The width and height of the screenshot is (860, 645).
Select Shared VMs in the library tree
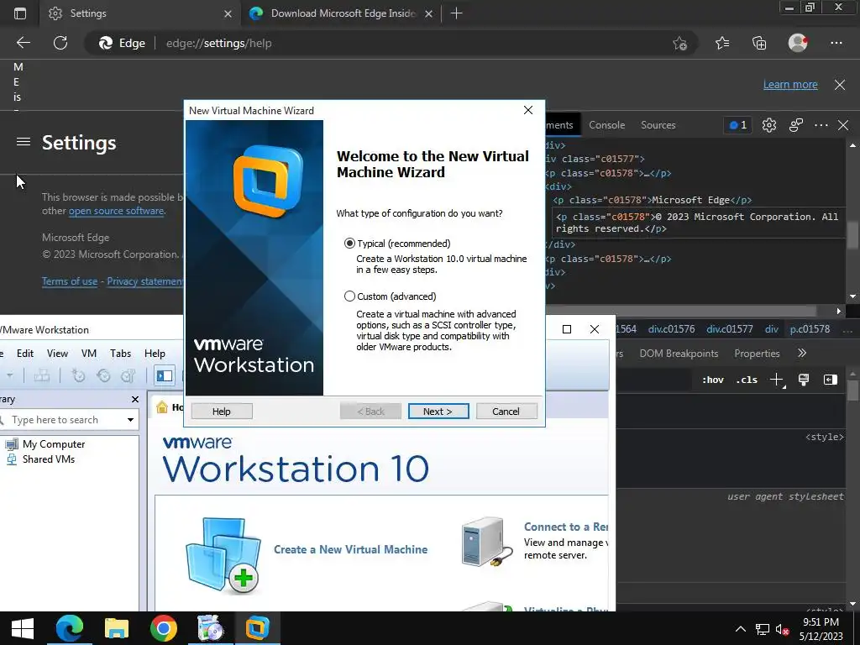tap(48, 459)
